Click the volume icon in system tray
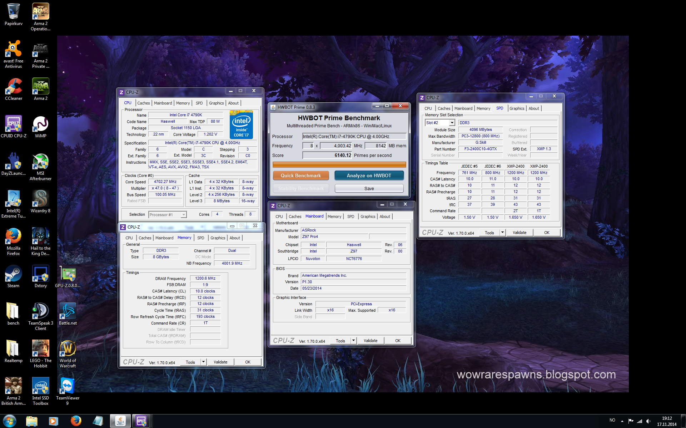The width and height of the screenshot is (686, 428). click(648, 421)
